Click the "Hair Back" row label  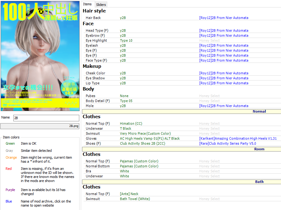[93, 18]
